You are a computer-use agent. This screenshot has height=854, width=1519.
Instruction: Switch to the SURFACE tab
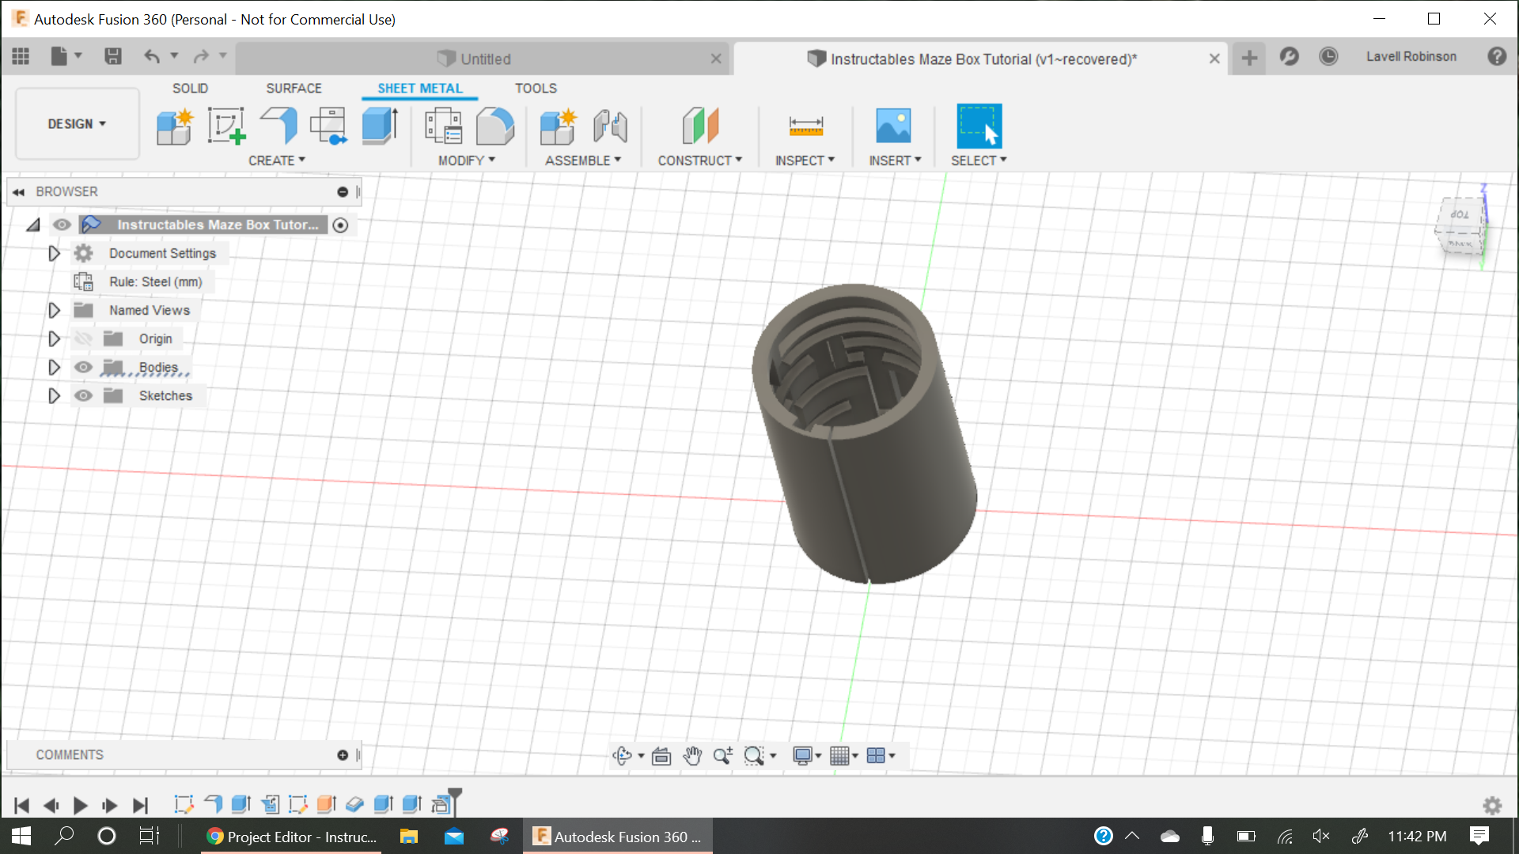pyautogui.click(x=294, y=89)
